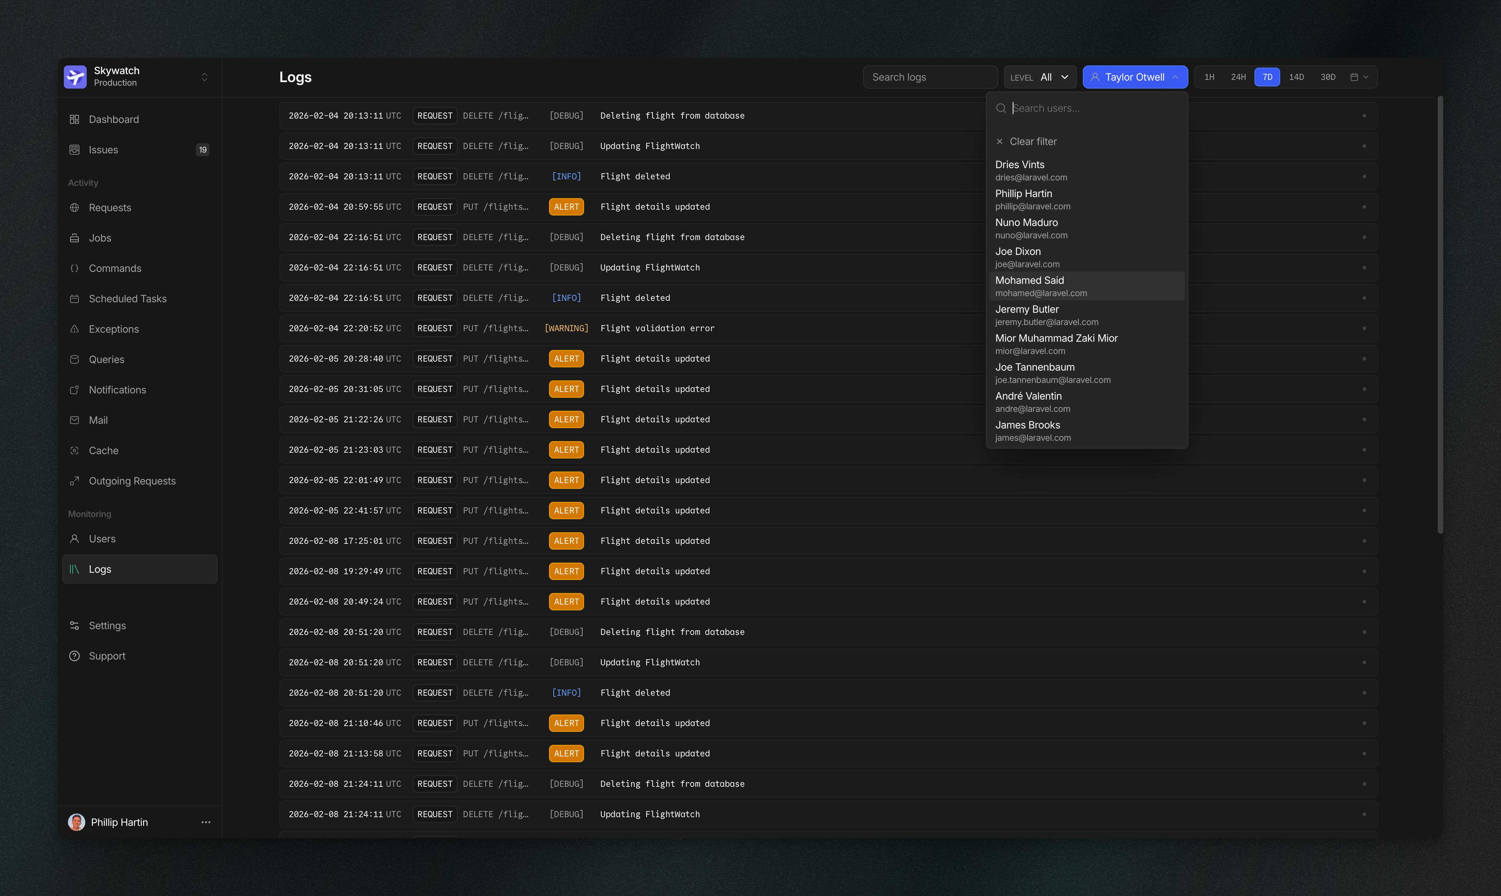Open the Mail section
This screenshot has height=896, width=1501.
click(x=98, y=420)
